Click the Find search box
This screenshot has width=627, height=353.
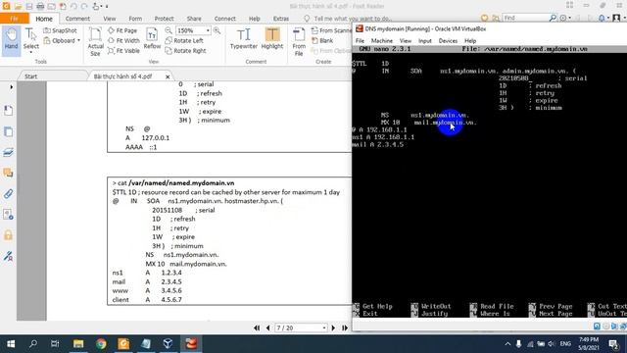coord(525,18)
